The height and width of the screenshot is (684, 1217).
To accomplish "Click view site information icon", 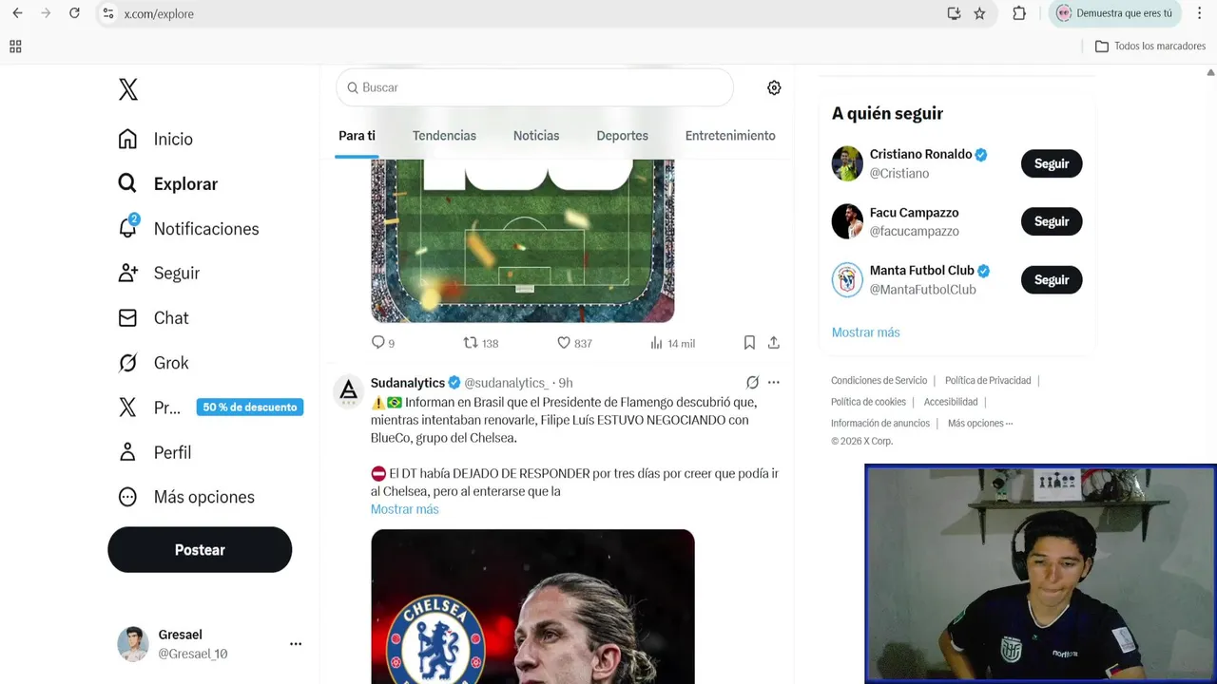I will pos(107,13).
